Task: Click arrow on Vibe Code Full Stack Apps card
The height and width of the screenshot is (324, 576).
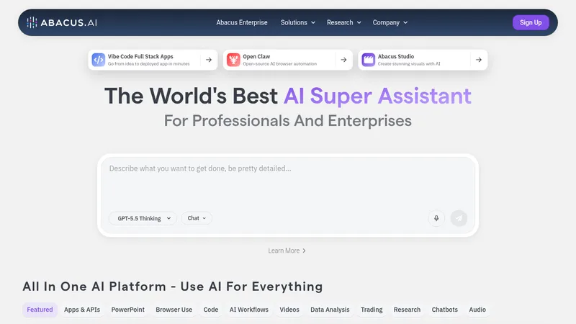Action: [x=209, y=60]
